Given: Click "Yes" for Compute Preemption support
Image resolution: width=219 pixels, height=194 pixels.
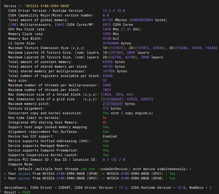Looking at the screenshot, I should 106,150.
